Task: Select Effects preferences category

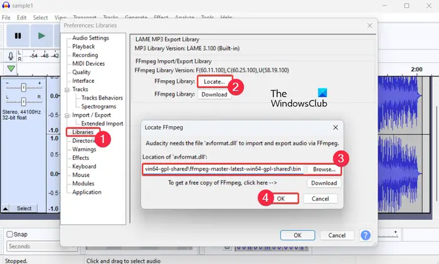Action: pos(81,158)
